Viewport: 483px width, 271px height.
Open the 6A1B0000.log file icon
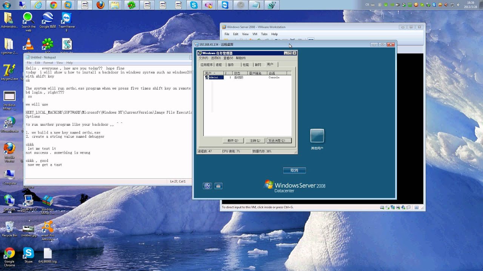click(x=48, y=255)
